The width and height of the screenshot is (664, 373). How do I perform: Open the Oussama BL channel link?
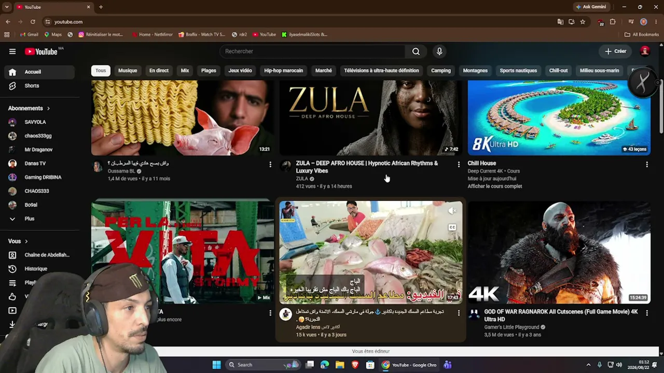(121, 171)
